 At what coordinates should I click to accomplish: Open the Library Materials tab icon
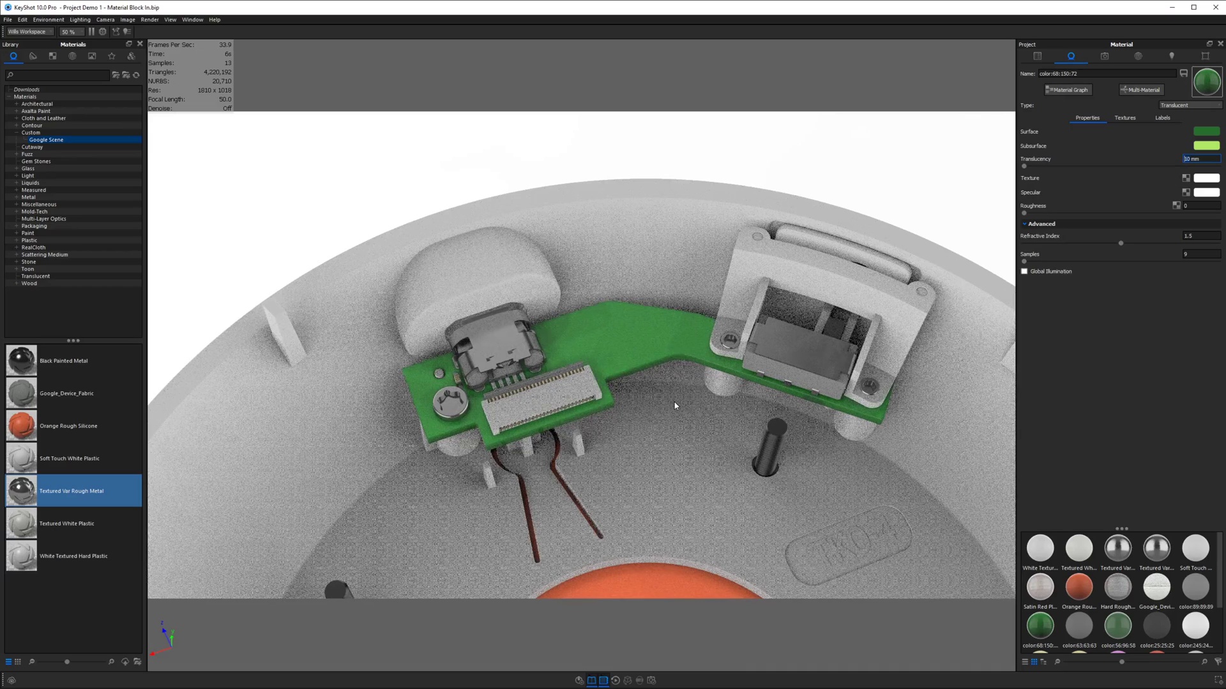tap(13, 56)
